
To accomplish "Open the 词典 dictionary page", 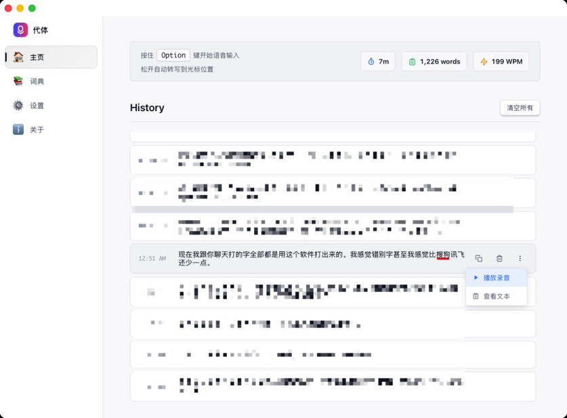I will tap(51, 81).
